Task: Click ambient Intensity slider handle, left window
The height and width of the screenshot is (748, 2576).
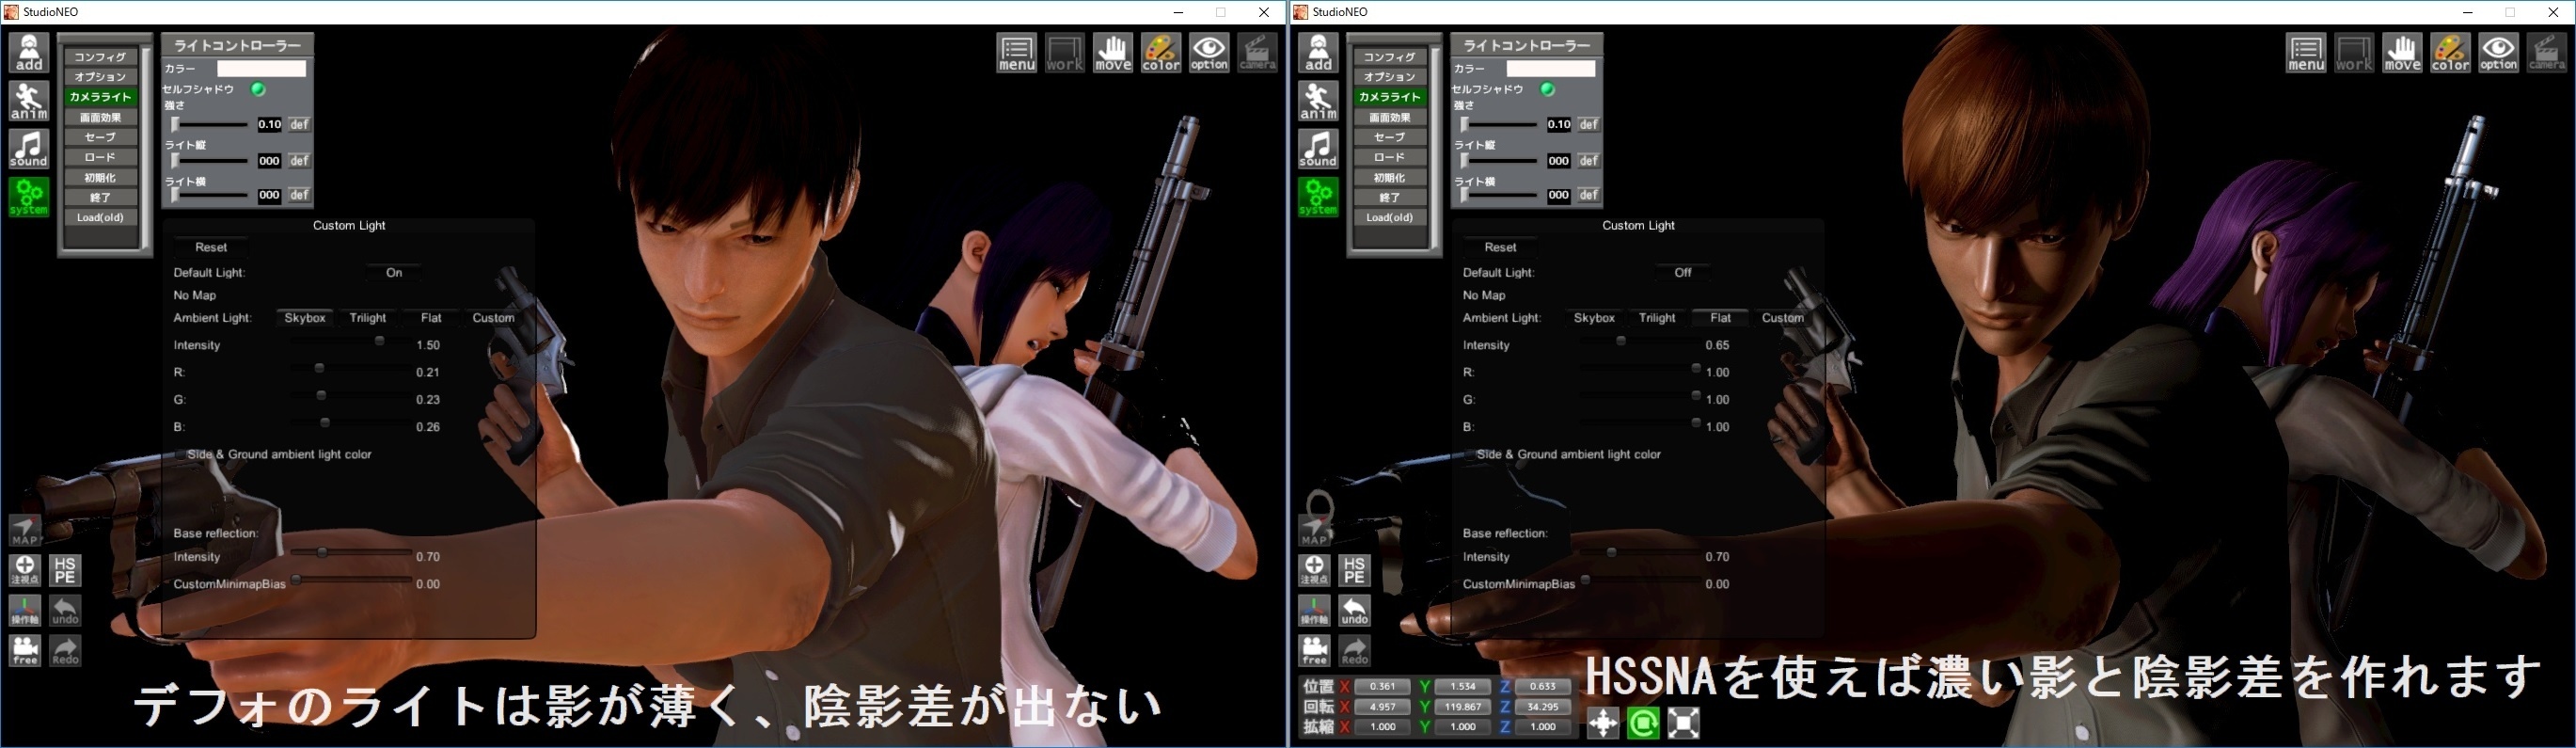Action: tap(379, 341)
